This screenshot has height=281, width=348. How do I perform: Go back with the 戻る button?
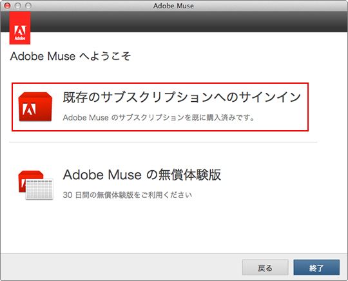point(266,267)
